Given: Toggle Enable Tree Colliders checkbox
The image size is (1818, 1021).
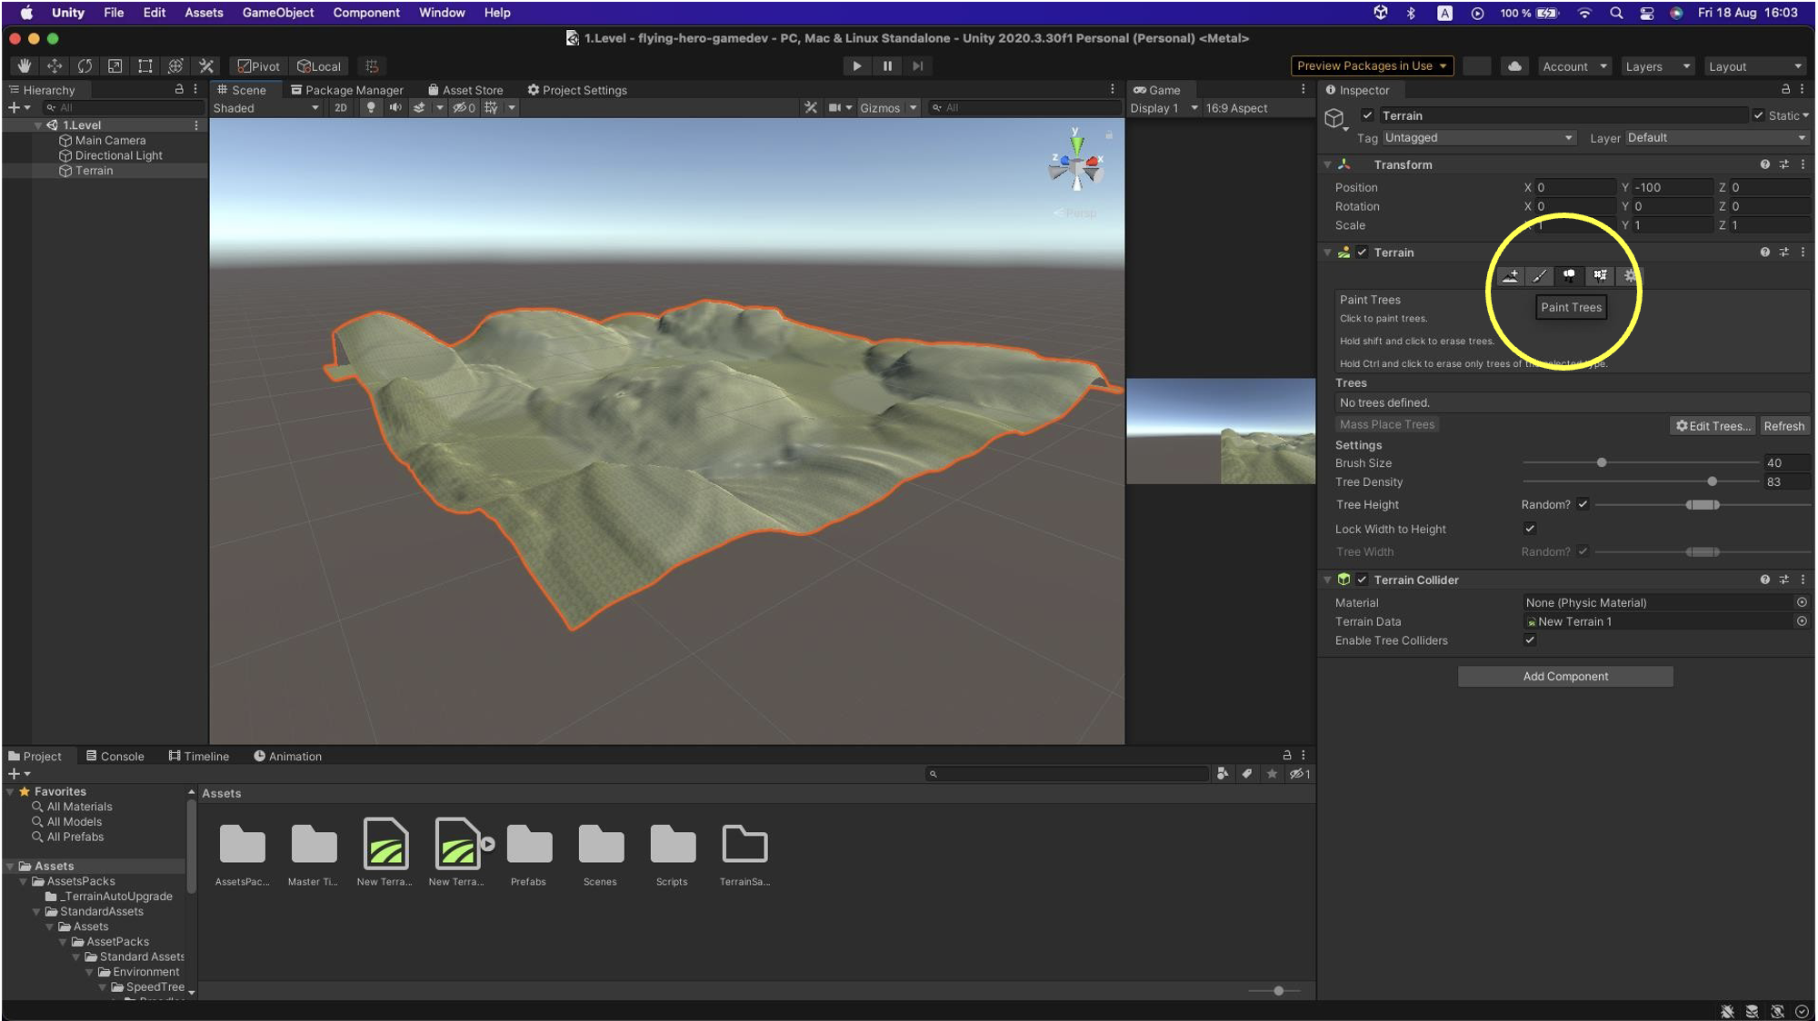Looking at the screenshot, I should point(1530,640).
